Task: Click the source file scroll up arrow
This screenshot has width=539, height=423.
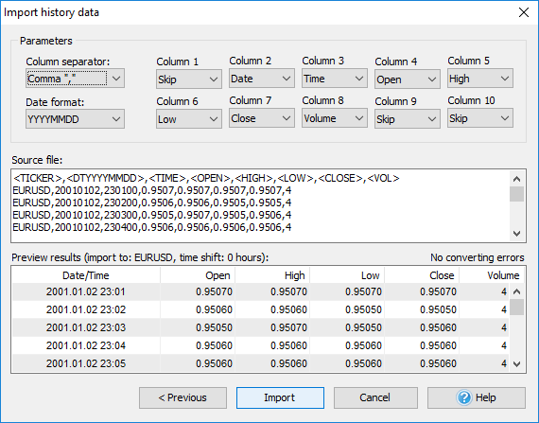Action: point(516,179)
